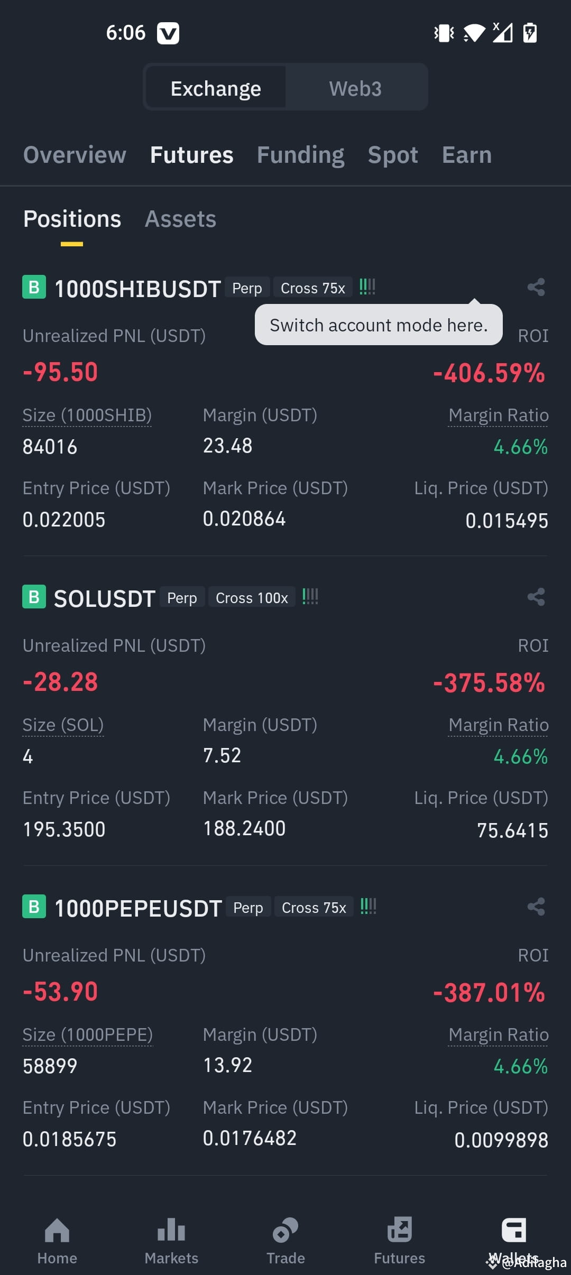Screen dimensions: 571x1275
Task: Switch to the Assets tab
Action: click(x=181, y=219)
